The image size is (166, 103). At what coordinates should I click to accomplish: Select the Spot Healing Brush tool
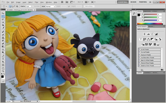(3, 32)
